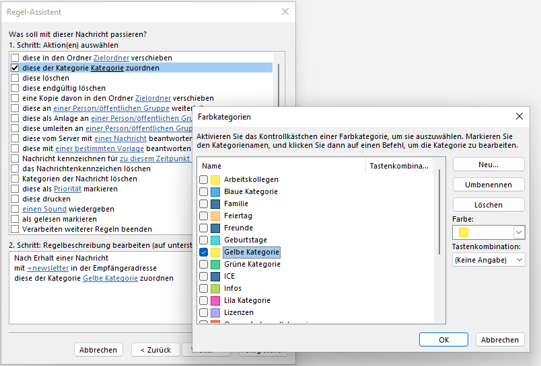This screenshot has width=541, height=366.
Task: Click the Umbenennen button
Action: pos(489,185)
